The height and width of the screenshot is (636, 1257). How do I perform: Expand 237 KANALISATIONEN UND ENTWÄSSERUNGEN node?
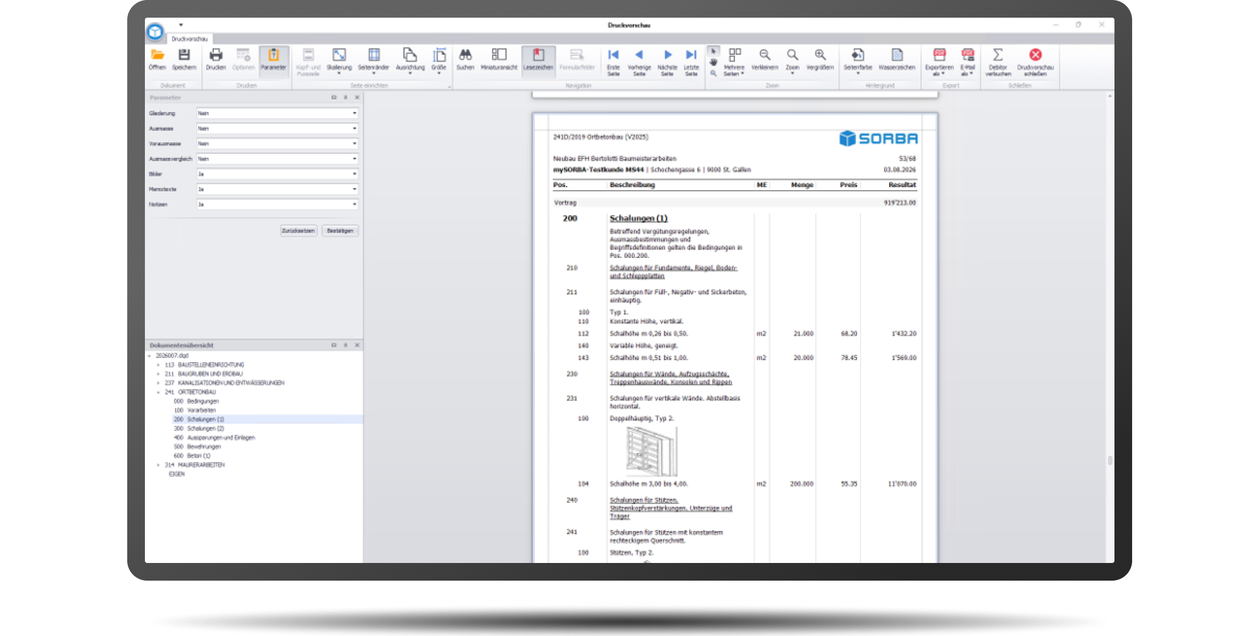pyautogui.click(x=158, y=383)
